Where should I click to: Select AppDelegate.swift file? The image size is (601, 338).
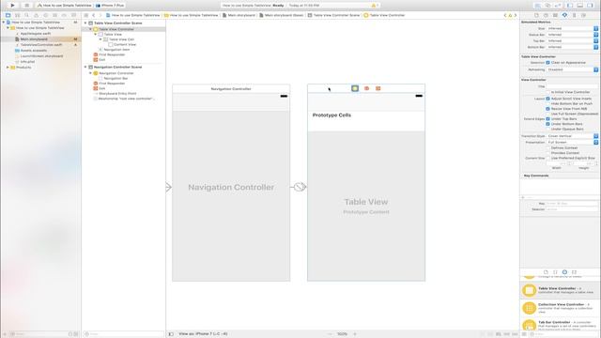(36, 34)
